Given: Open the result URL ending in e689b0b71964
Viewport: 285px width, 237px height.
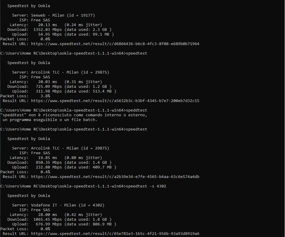Looking at the screenshot, I should tap(115, 44).
